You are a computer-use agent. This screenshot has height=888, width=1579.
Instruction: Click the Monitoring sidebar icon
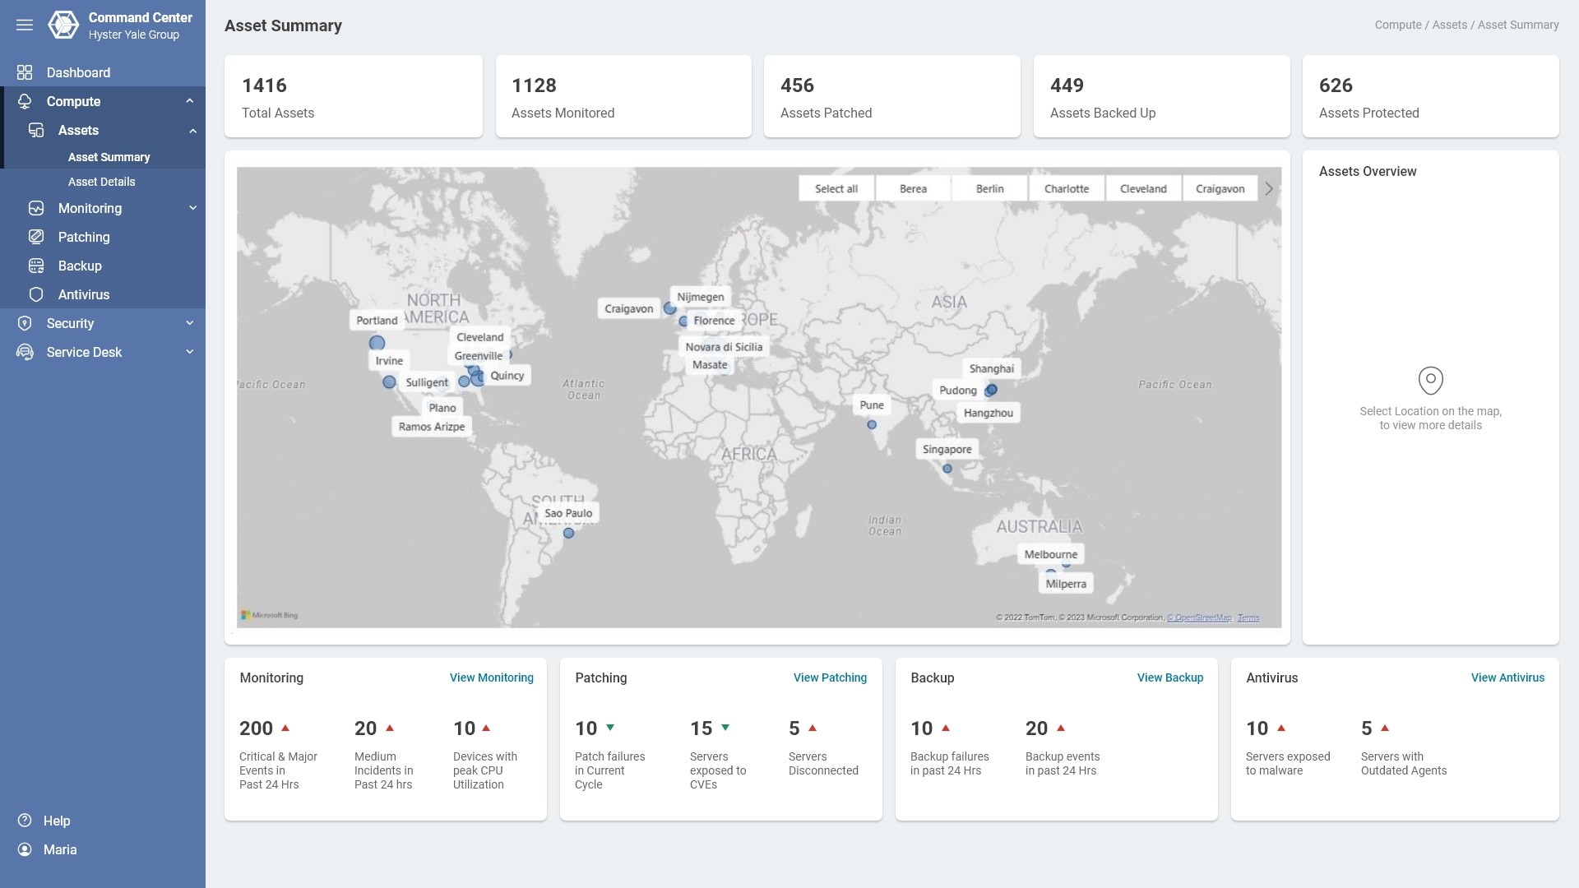click(x=36, y=208)
